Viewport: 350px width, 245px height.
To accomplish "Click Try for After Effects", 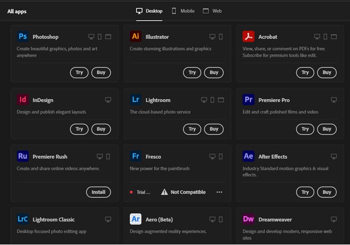I will (305, 192).
